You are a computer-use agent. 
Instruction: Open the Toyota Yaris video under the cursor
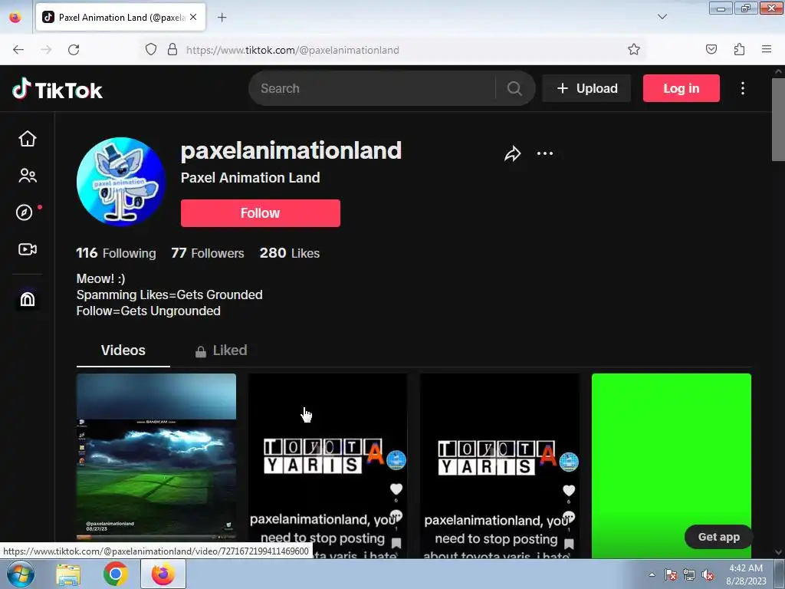tap(328, 466)
